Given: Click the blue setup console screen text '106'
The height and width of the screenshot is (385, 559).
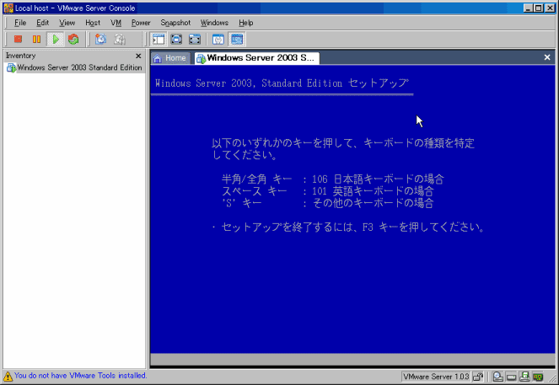Looking at the screenshot, I should (320, 179).
